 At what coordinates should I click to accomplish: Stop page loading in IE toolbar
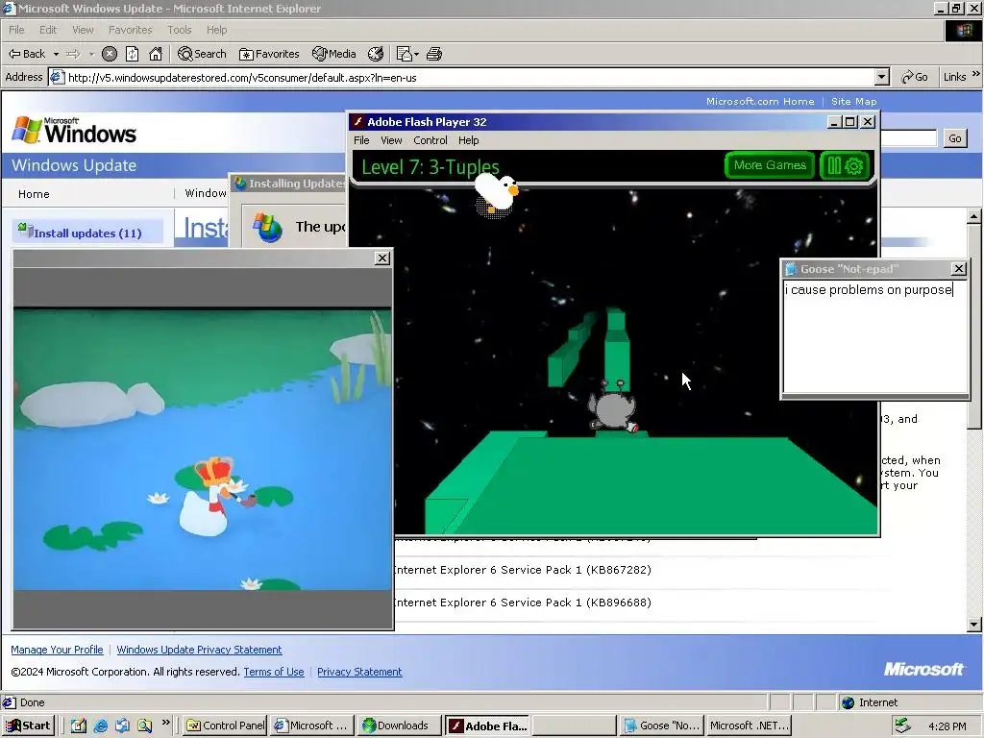[110, 54]
